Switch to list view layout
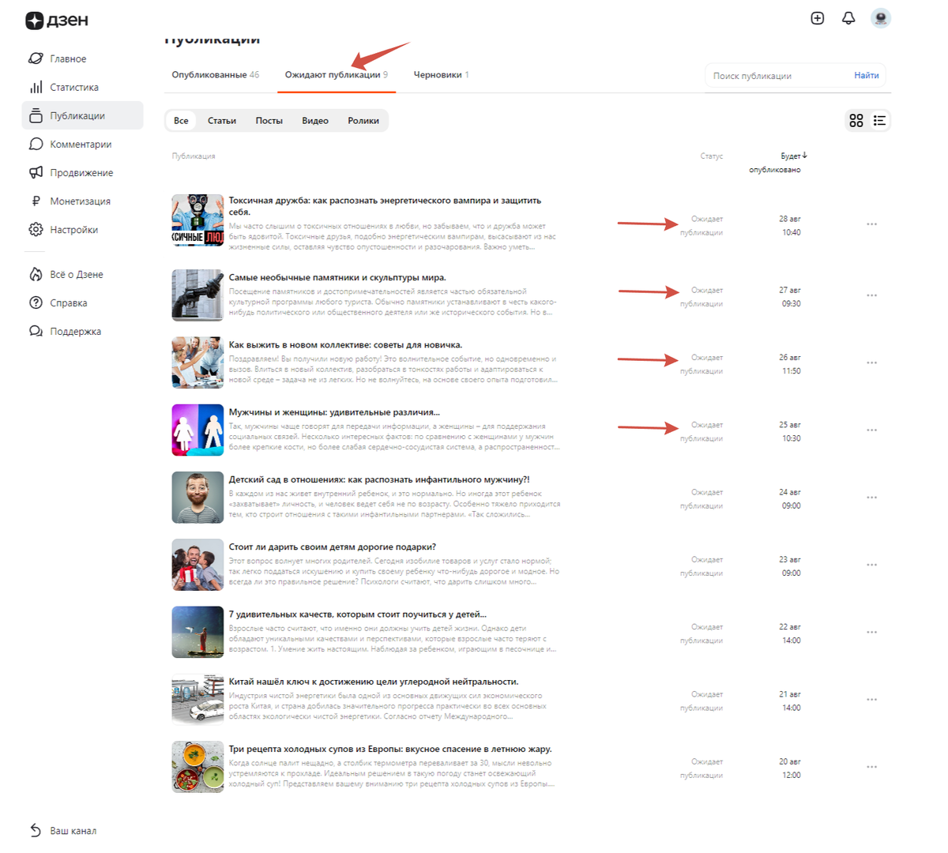The height and width of the screenshot is (853, 948). click(879, 120)
